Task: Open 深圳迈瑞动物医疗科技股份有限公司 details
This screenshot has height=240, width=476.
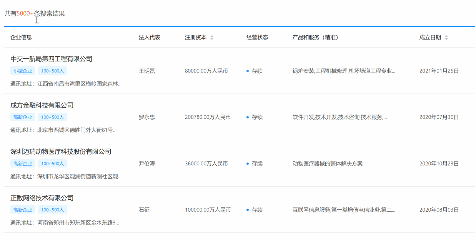Action: [61, 152]
